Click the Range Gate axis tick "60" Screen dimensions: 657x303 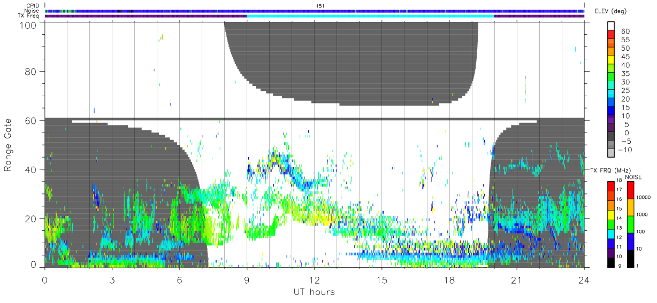(x=30, y=121)
